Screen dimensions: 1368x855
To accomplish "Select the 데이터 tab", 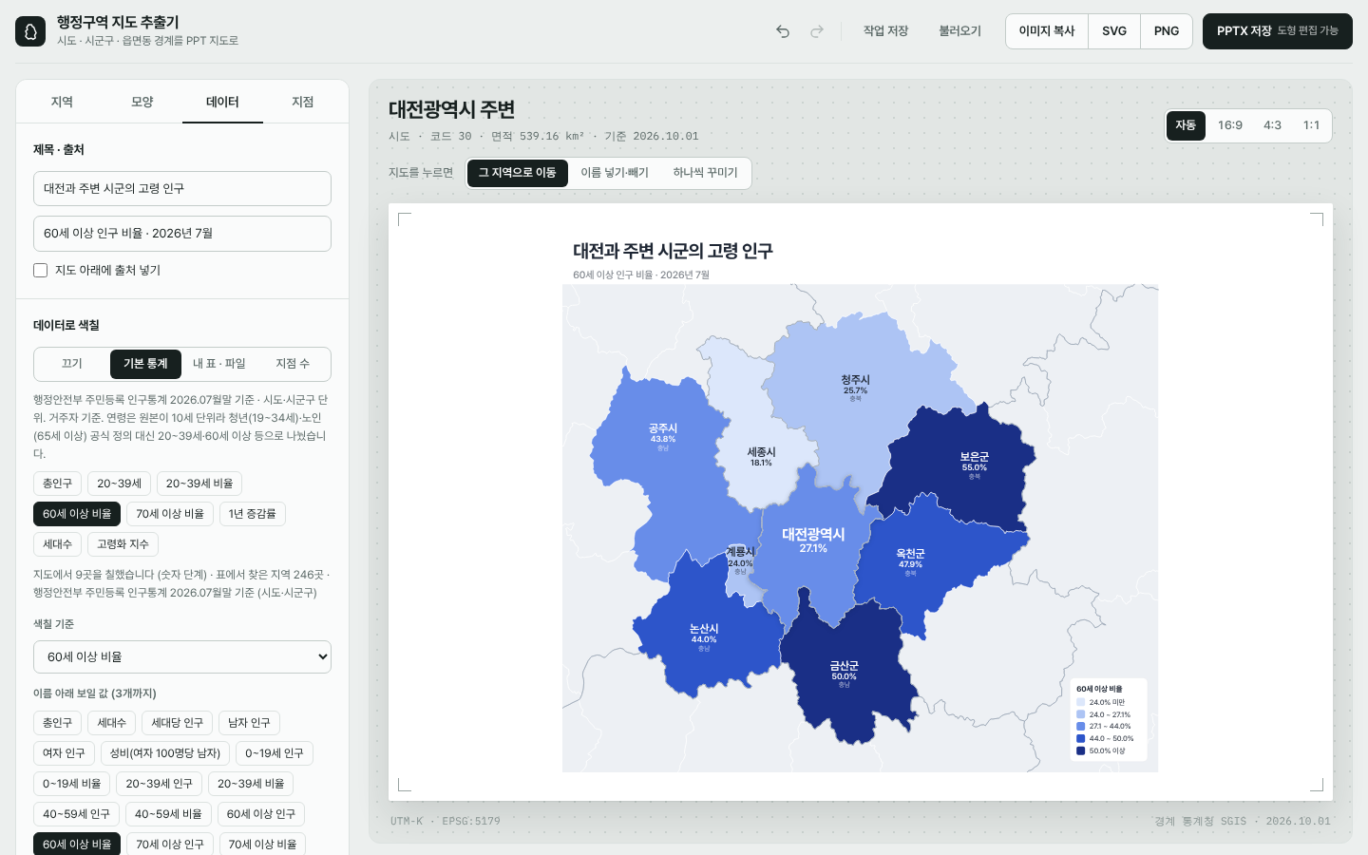I will (222, 102).
